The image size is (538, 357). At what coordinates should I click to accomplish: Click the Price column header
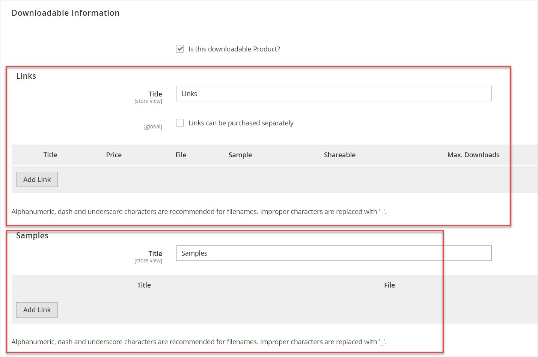point(113,155)
